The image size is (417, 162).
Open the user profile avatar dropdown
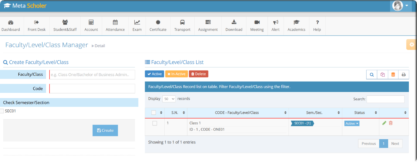[400, 5]
